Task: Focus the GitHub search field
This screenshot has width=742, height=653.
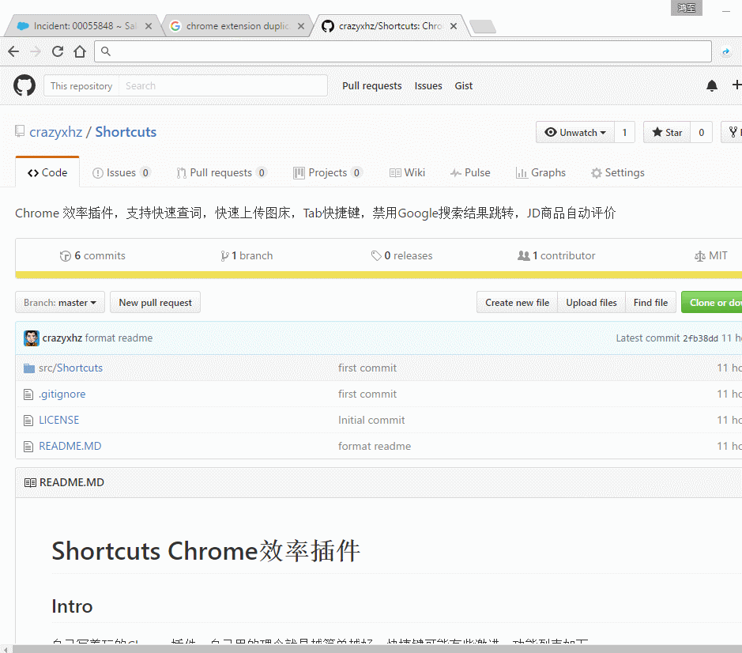Action: [x=223, y=85]
